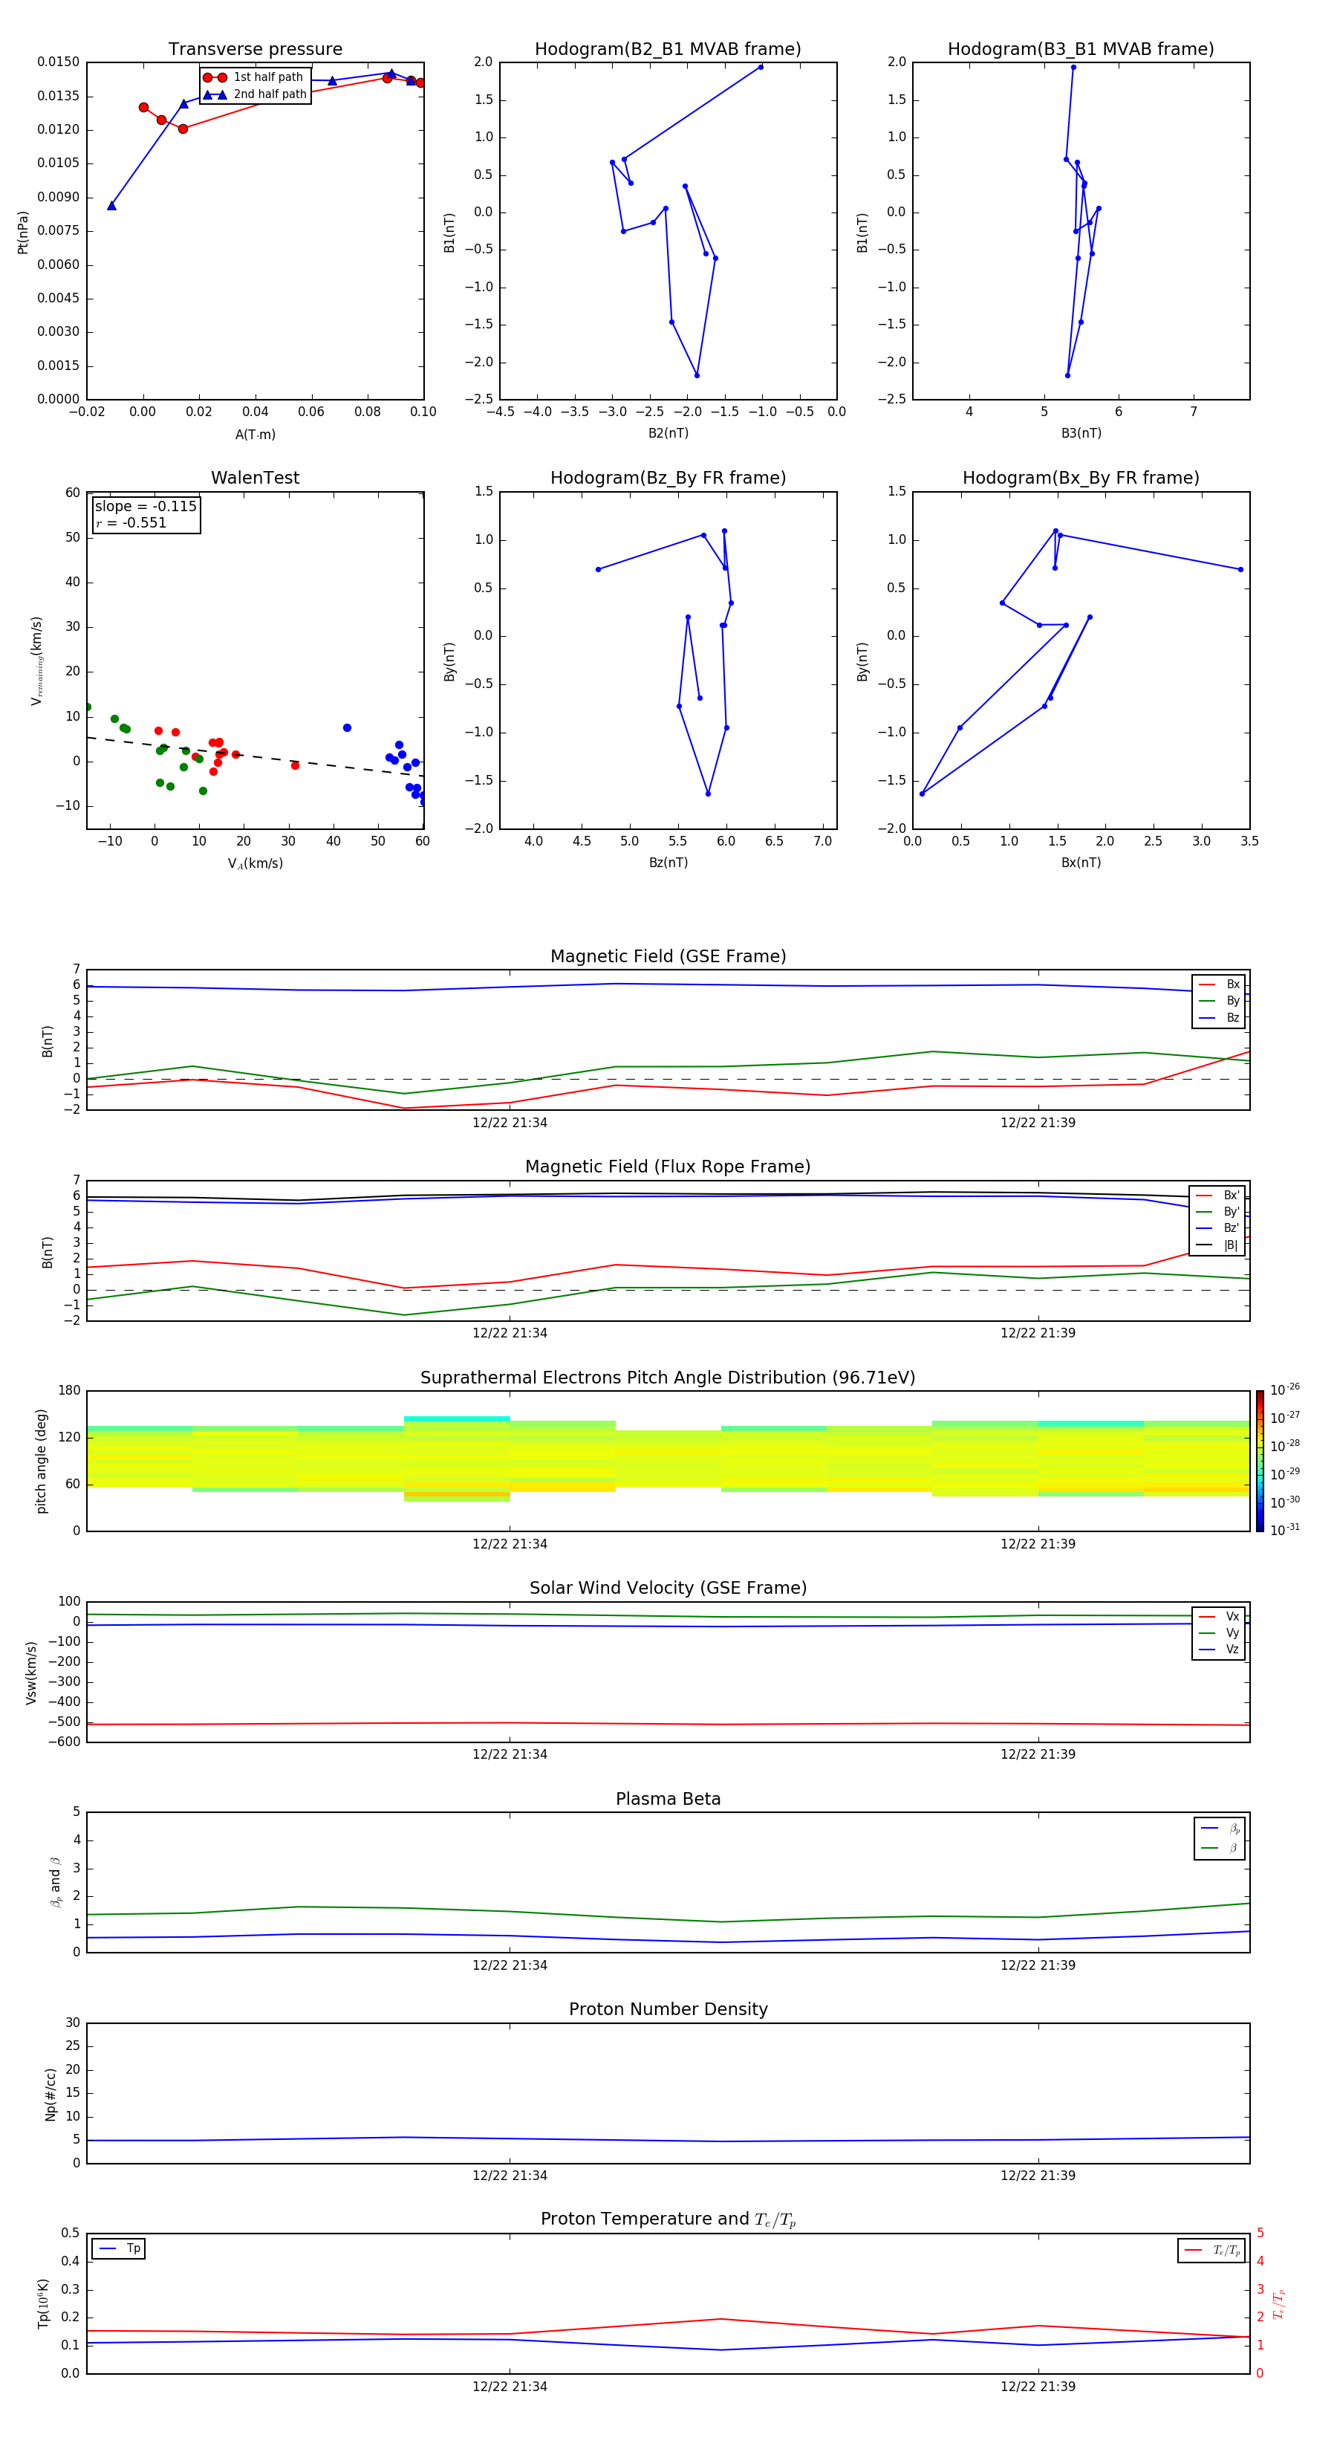
Task: Click the beta-p entry in Plasma Beta legend
Action: click(1220, 1828)
